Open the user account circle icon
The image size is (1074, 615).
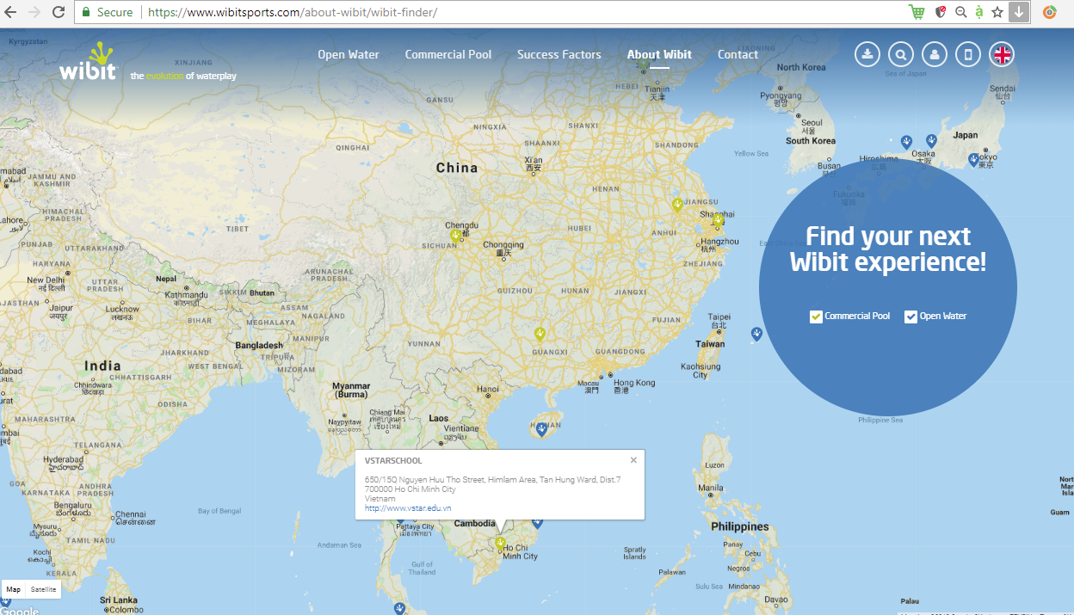pos(935,54)
